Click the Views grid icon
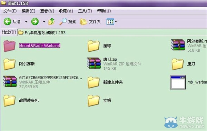The image size is (207, 131). pyautogui.click(x=110, y=22)
